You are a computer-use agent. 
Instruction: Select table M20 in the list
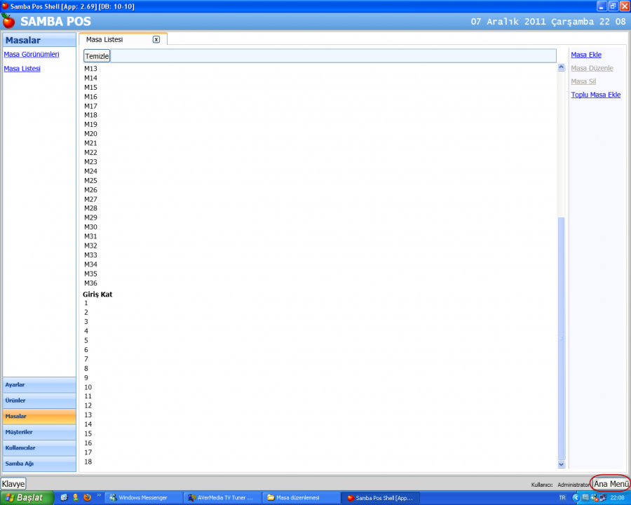click(90, 134)
